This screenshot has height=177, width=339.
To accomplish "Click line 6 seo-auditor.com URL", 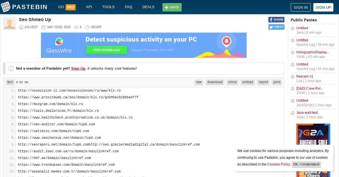I will 56,124.
